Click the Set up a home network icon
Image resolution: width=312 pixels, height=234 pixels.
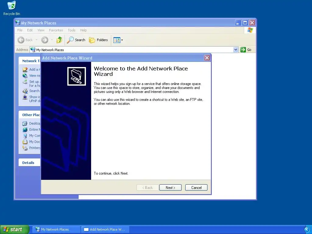click(25, 82)
